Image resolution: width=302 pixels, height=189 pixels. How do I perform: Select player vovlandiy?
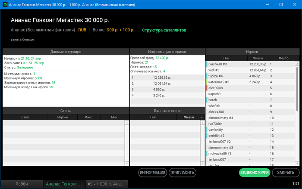pos(250,130)
